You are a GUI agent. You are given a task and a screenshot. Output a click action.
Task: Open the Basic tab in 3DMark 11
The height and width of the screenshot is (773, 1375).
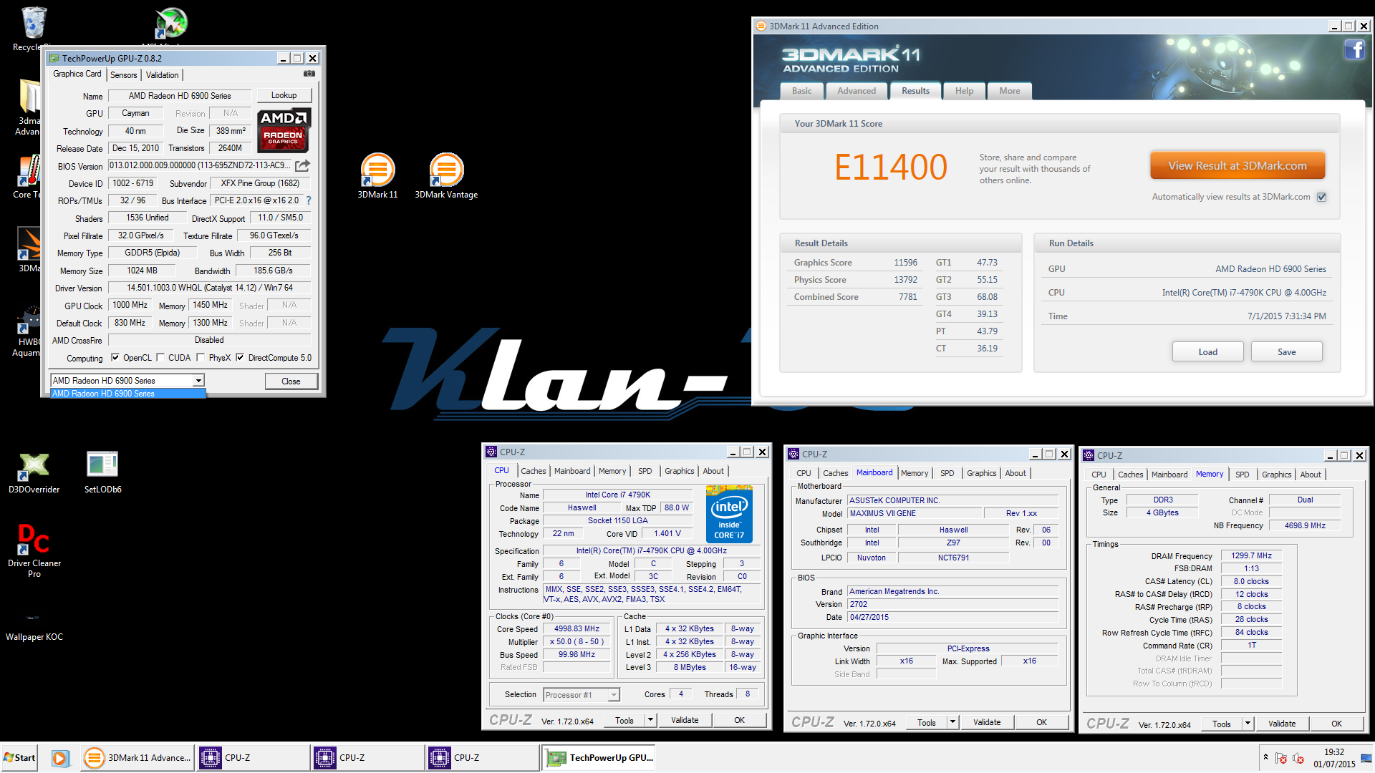tap(801, 91)
